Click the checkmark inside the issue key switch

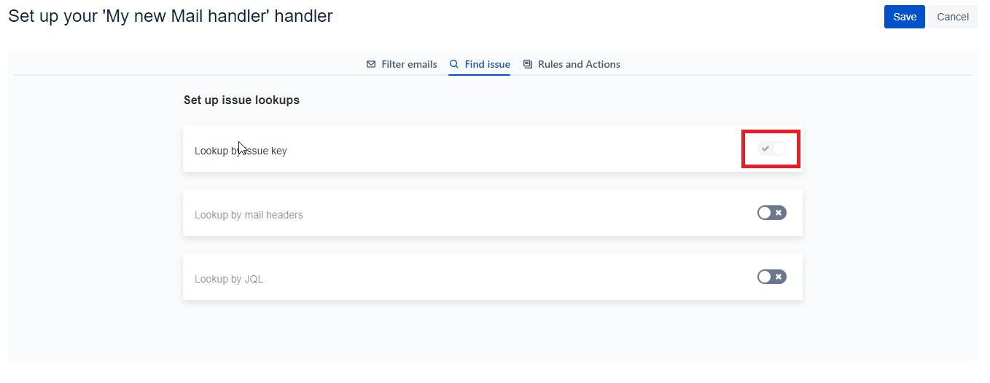tap(765, 149)
